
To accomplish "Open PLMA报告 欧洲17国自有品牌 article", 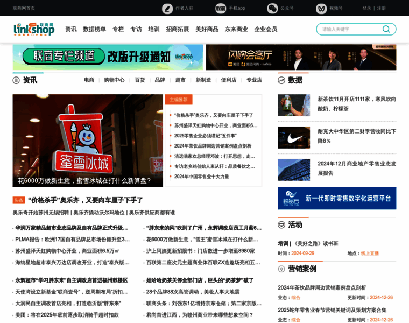I will pos(73,239).
